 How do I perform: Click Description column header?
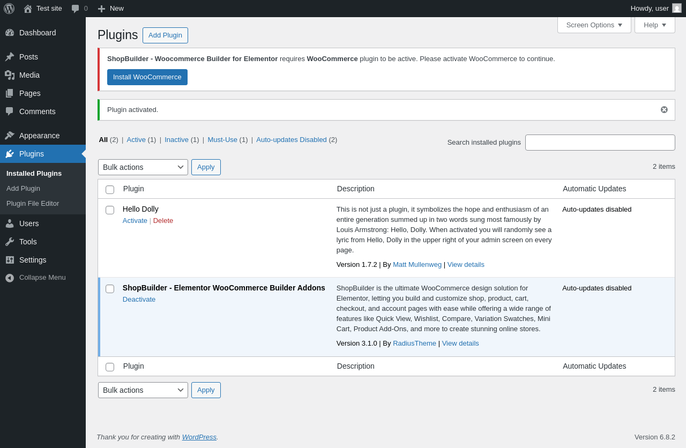[x=356, y=189]
